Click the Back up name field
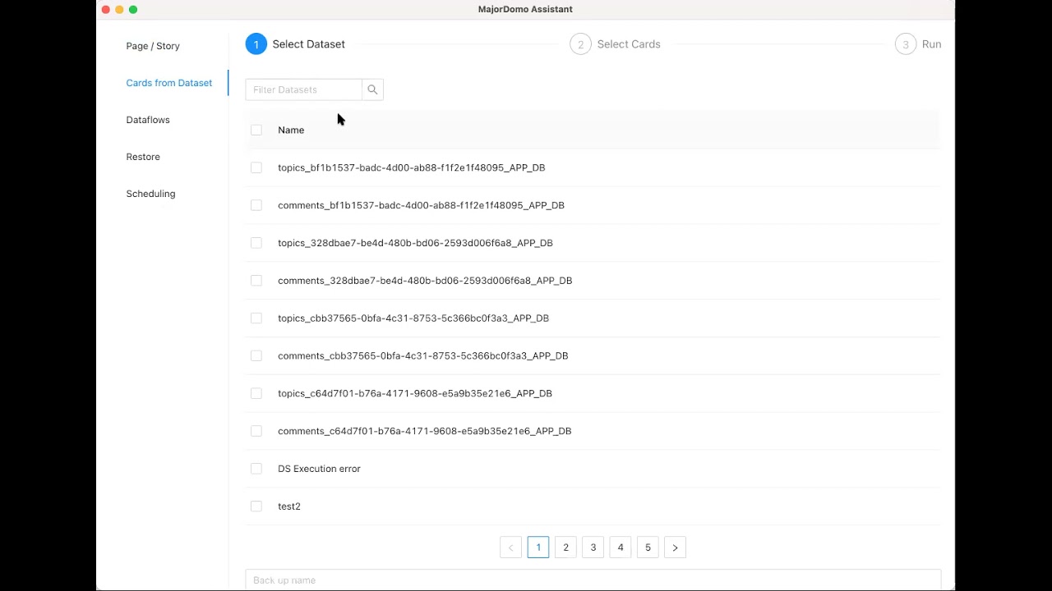Image resolution: width=1052 pixels, height=591 pixels. [593, 580]
